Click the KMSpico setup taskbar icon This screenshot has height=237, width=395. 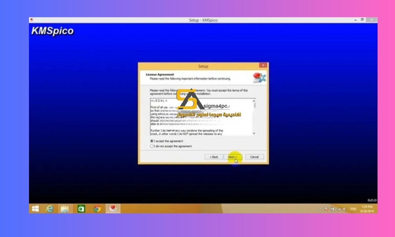pos(113,208)
